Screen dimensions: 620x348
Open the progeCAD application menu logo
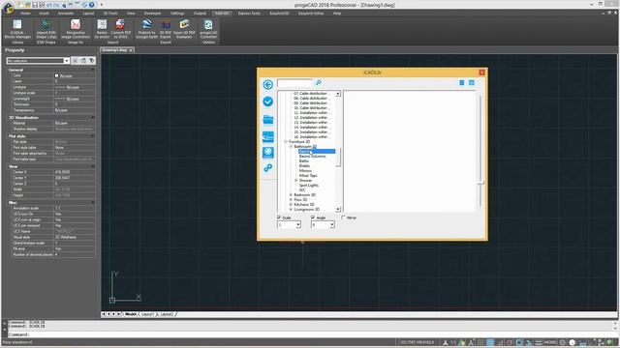pos(8,8)
